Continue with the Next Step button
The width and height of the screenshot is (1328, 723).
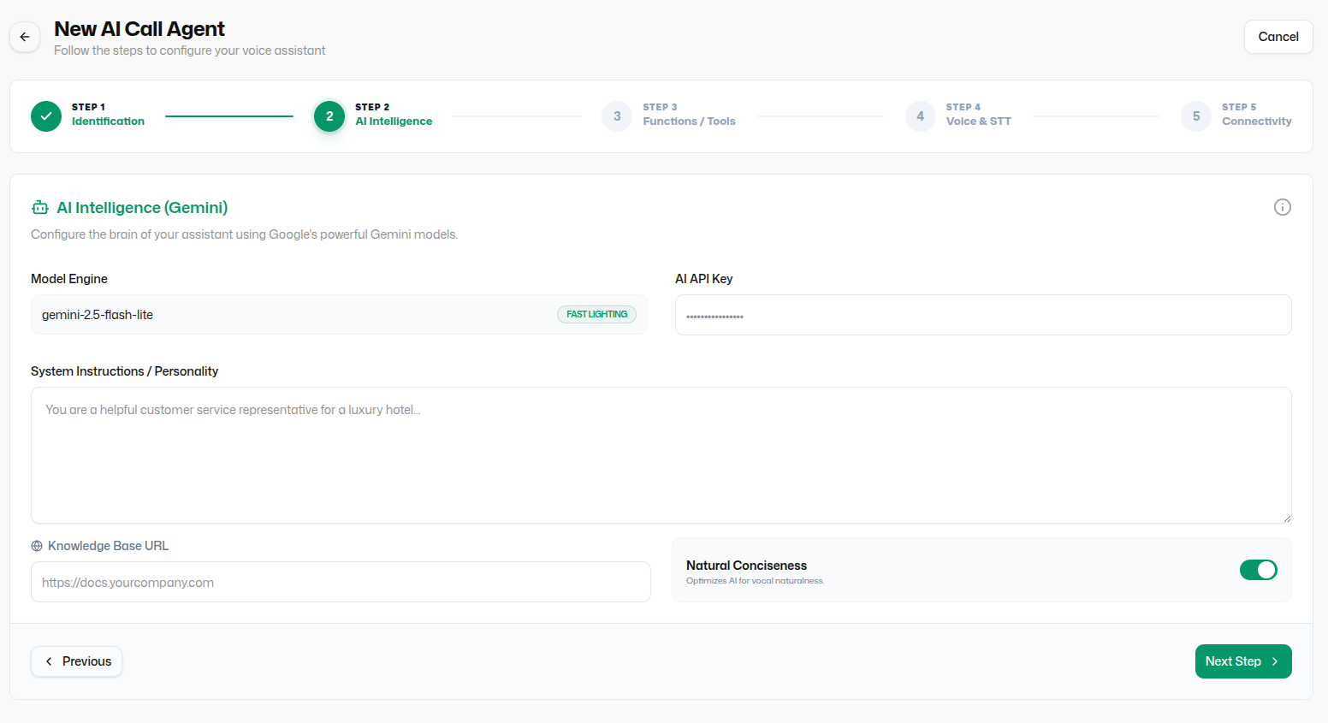1243,661
